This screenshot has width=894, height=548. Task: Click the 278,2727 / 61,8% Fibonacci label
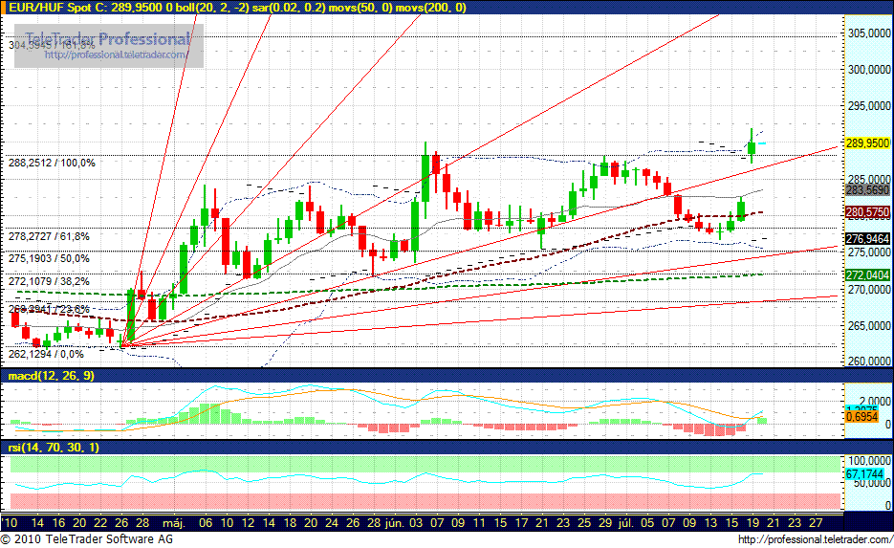[x=49, y=236]
